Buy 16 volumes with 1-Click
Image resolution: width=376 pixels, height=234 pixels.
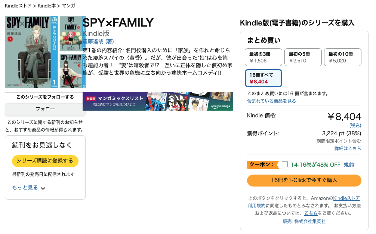tap(304, 180)
